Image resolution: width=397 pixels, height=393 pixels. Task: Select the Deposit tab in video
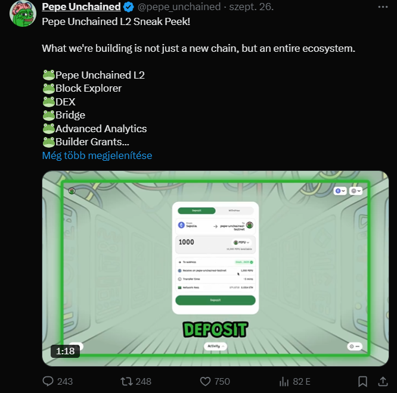[x=197, y=210]
